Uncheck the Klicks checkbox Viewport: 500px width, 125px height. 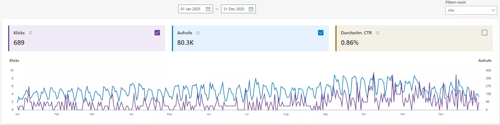157,33
